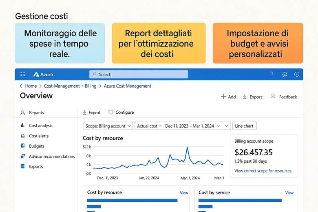Click the 1.3% past 30 days text
The width and height of the screenshot is (318, 212).
click(251, 161)
